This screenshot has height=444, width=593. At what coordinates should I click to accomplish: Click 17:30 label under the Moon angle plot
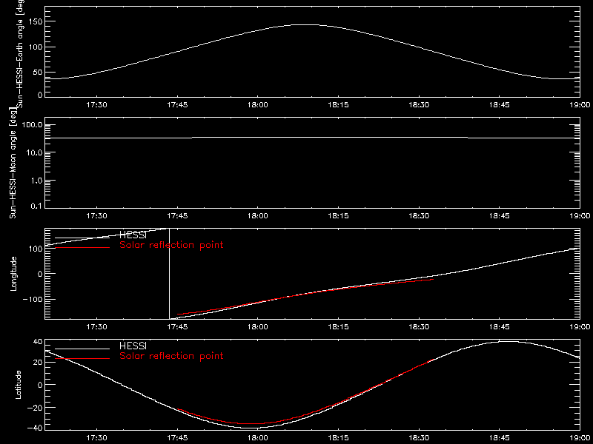pos(97,216)
